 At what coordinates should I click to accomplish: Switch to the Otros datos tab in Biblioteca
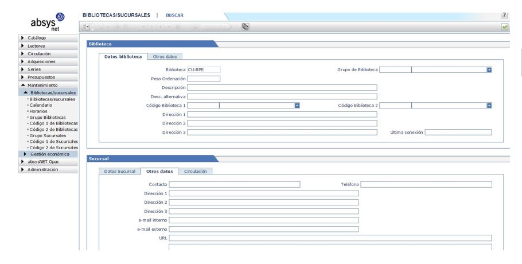point(165,57)
